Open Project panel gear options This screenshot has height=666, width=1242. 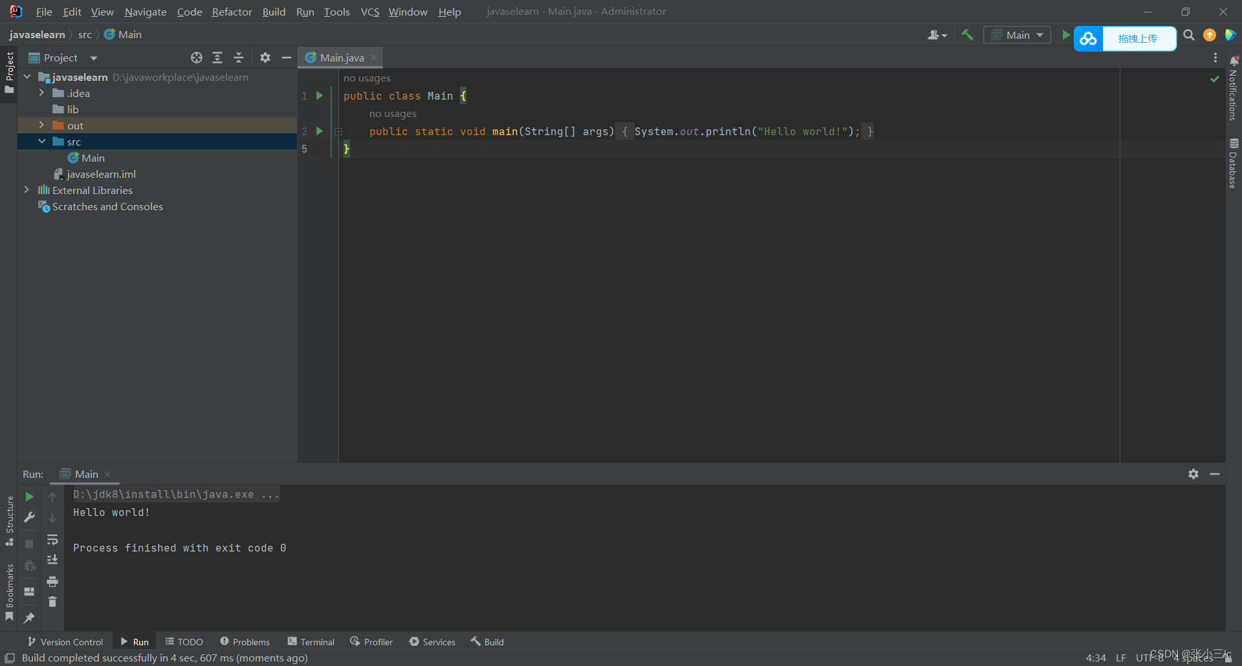tap(265, 58)
